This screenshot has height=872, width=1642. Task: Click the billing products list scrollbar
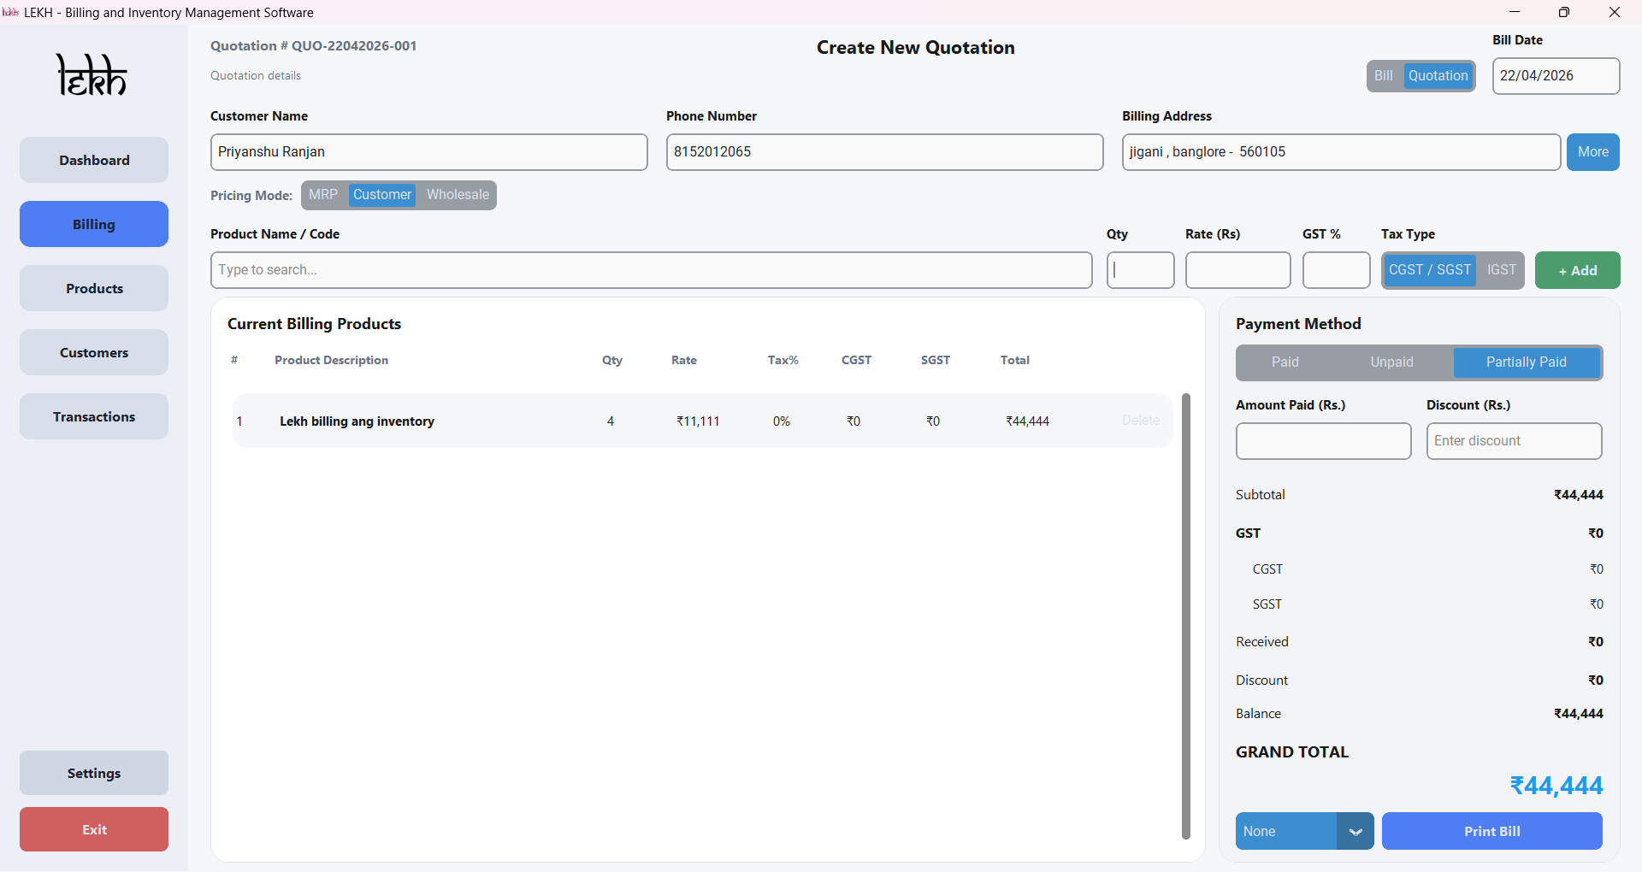tap(1185, 616)
